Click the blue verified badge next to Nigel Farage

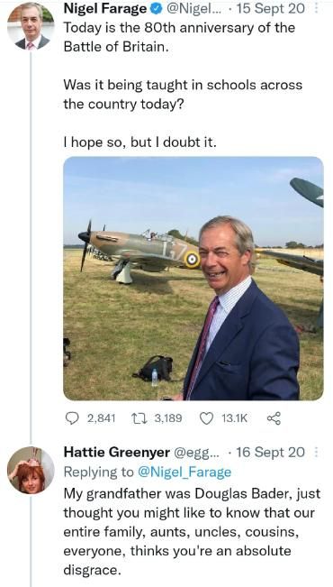(156, 9)
